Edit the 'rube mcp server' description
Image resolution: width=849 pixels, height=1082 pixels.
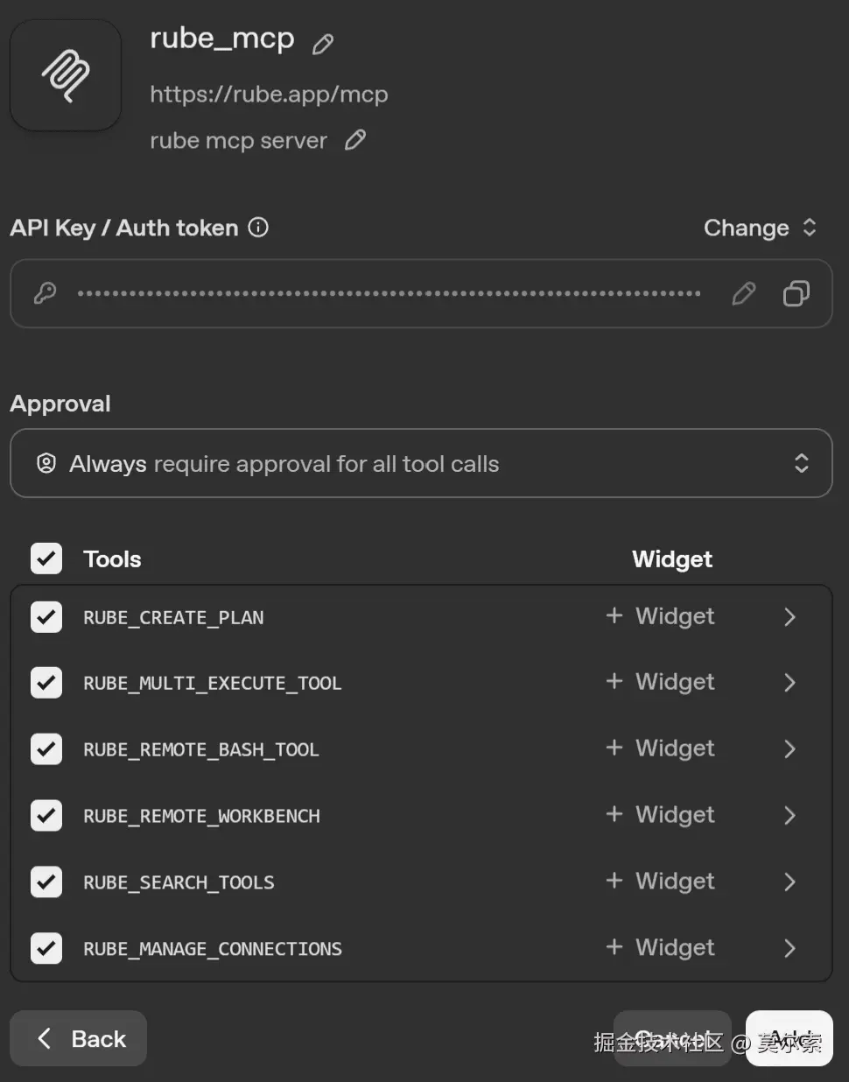355,140
